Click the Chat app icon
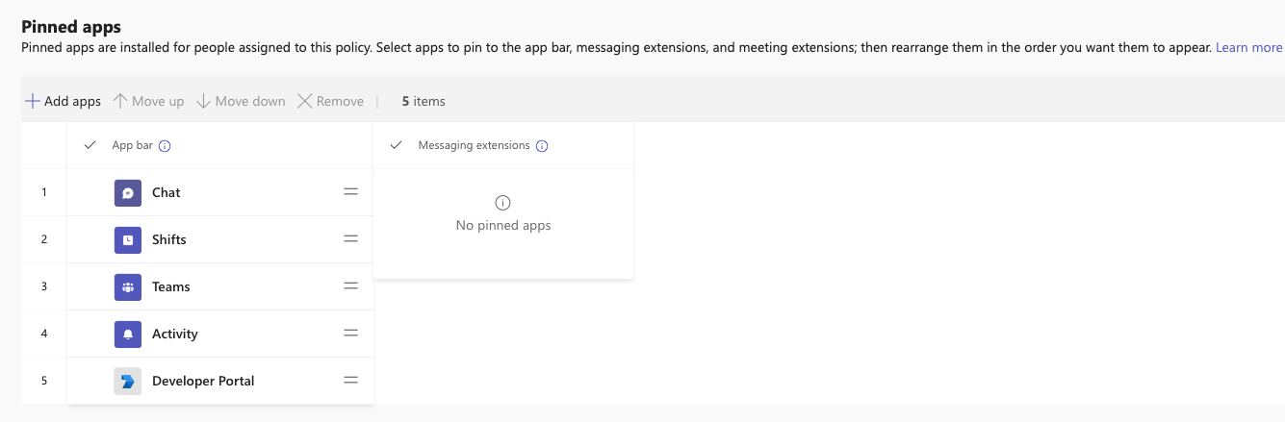Screen dimensions: 1285x422 pyautogui.click(x=127, y=193)
